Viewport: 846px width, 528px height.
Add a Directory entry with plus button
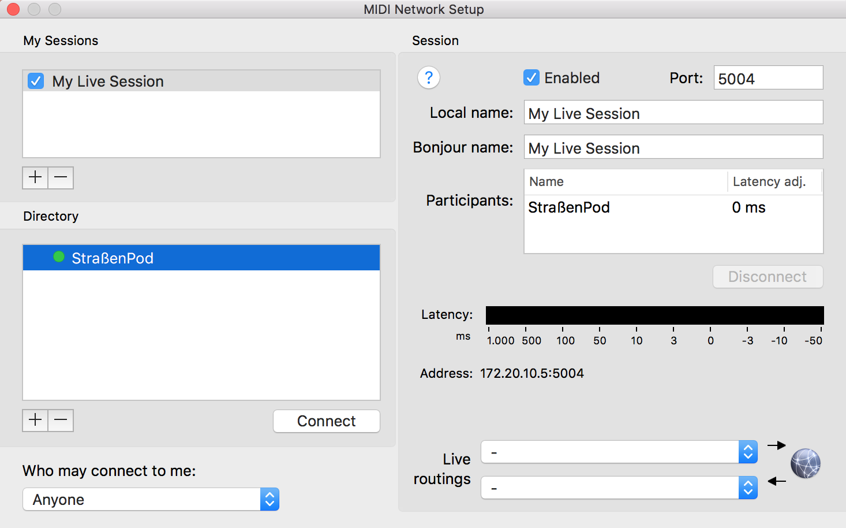[35, 420]
